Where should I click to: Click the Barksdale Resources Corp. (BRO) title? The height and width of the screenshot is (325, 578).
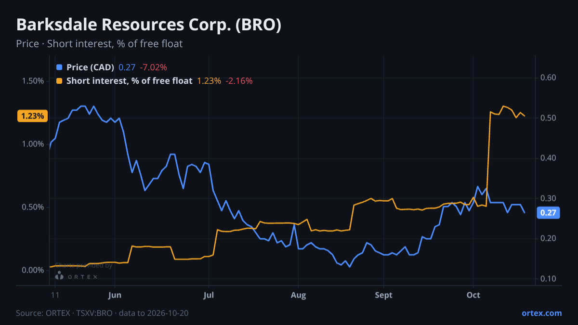pos(149,25)
